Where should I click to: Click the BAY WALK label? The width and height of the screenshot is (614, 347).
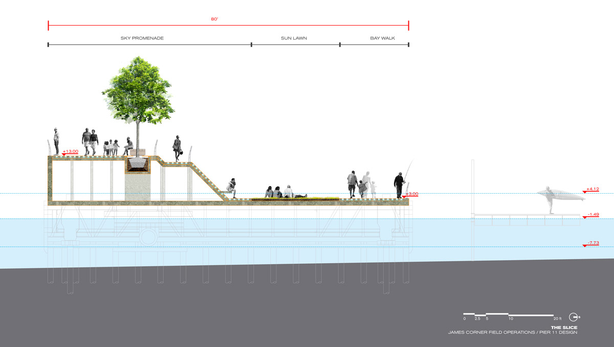pyautogui.click(x=382, y=38)
